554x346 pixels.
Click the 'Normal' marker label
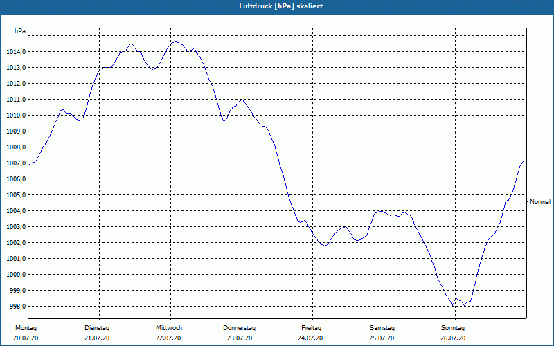pos(540,202)
